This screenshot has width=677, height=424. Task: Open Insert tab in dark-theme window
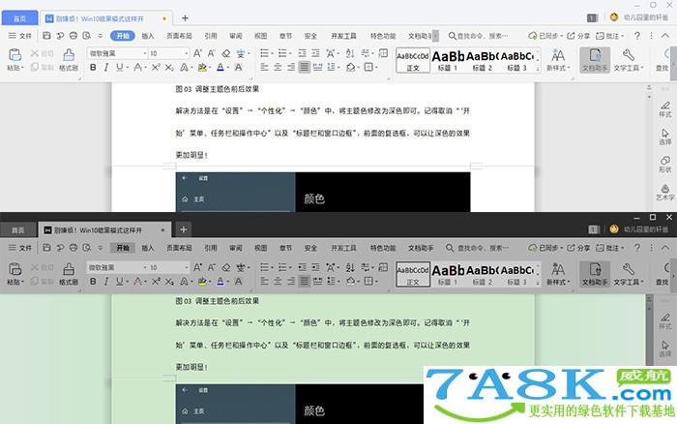(148, 248)
